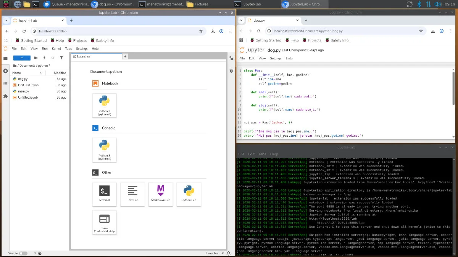Image resolution: width=458 pixels, height=257 pixels.
Task: Open the Run menu in JupyterLab
Action: (x=45, y=49)
